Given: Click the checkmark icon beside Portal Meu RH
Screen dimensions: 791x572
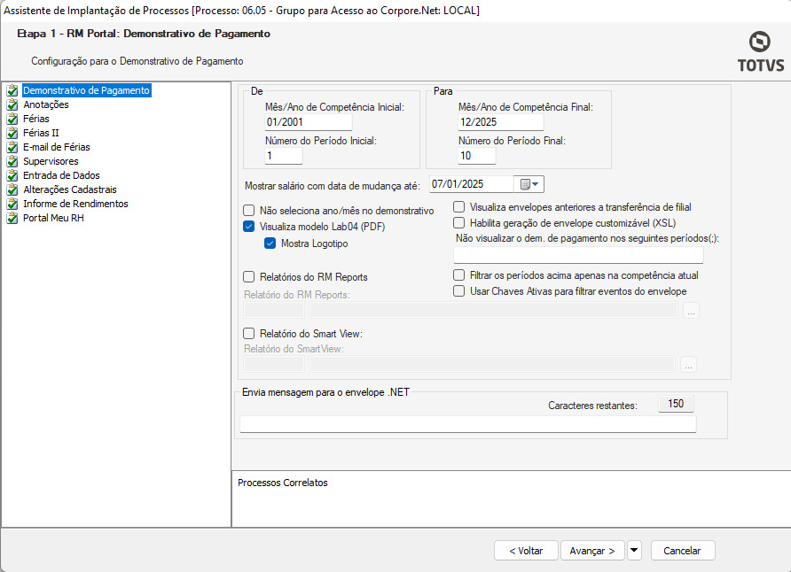Looking at the screenshot, I should coord(12,218).
